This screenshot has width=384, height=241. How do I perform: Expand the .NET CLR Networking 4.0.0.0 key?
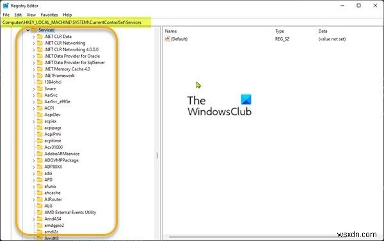(x=34, y=50)
